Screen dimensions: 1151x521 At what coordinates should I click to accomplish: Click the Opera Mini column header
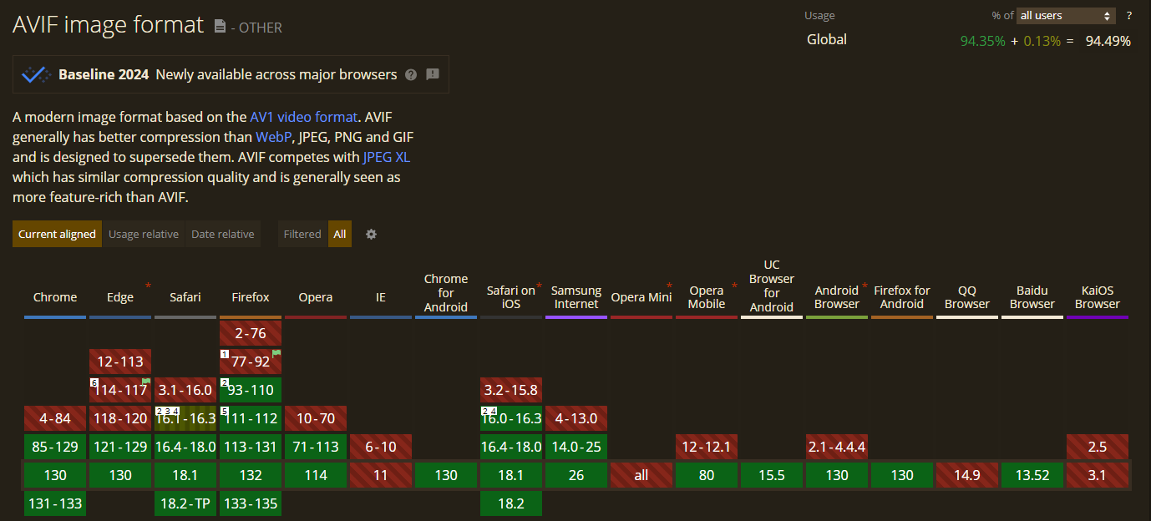[x=641, y=297]
